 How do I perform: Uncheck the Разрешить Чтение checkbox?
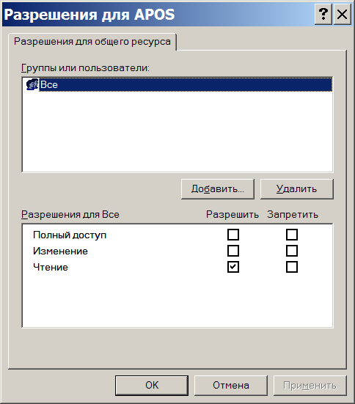click(x=233, y=267)
